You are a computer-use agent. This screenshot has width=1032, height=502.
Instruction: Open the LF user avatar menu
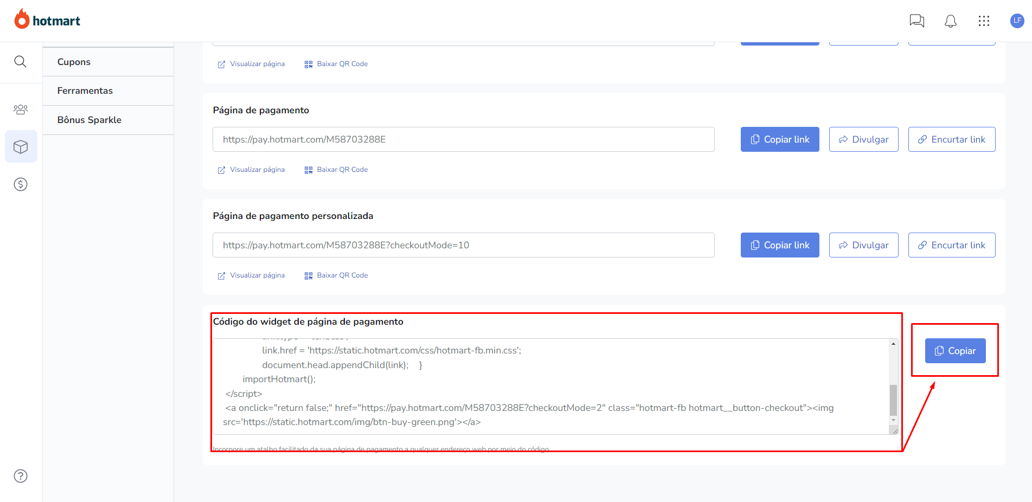click(1017, 21)
